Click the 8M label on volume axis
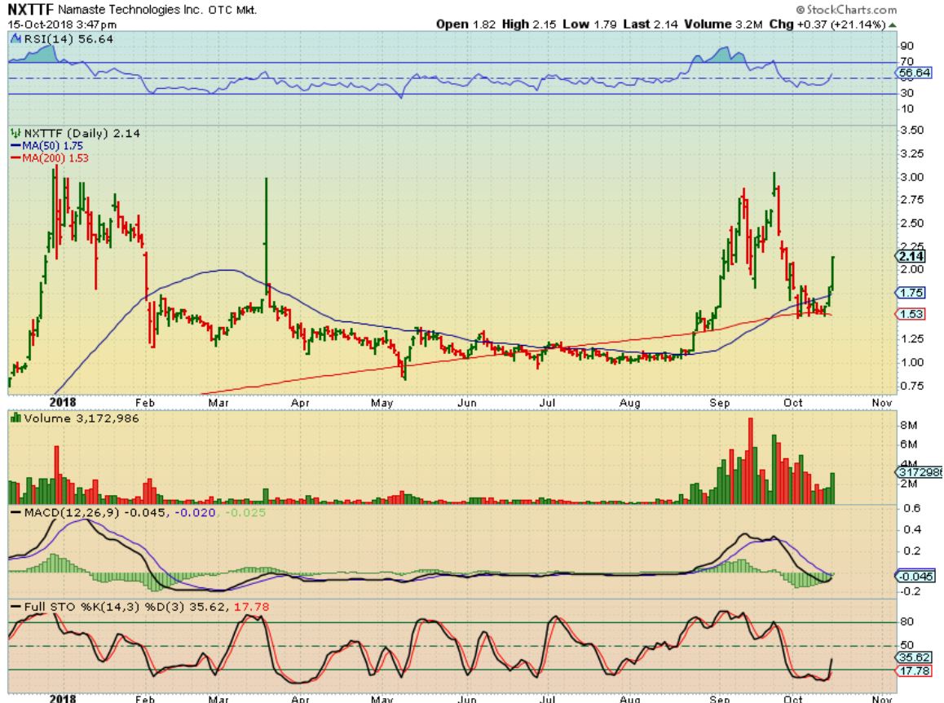The width and height of the screenshot is (944, 703). click(909, 425)
